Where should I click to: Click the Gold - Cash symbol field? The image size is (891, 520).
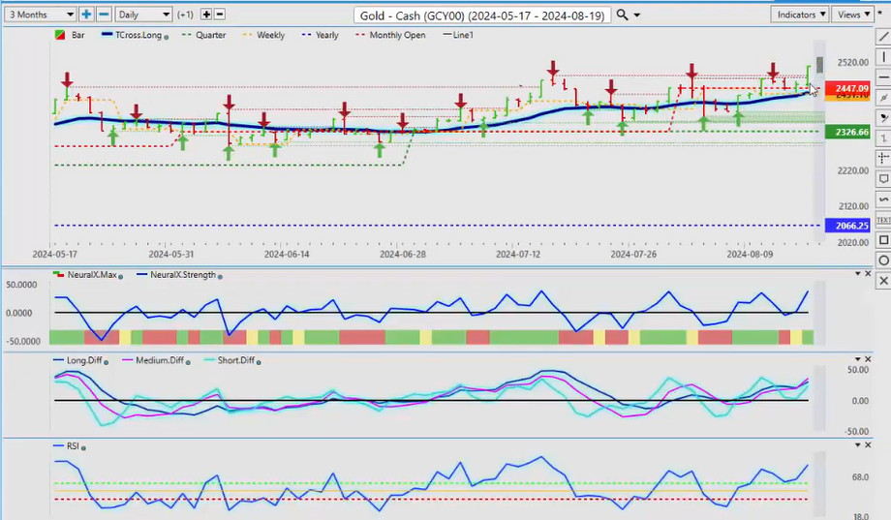point(481,15)
